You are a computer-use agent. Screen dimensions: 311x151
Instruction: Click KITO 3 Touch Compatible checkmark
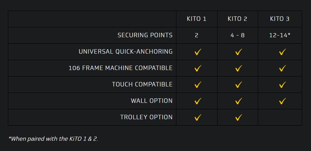coord(282,85)
